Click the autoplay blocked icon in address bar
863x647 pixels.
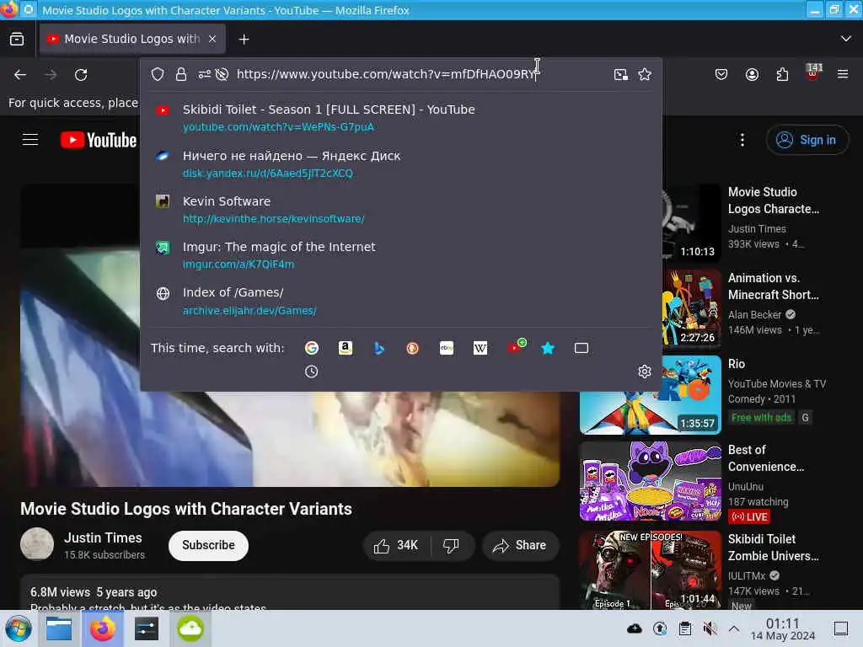coord(222,74)
